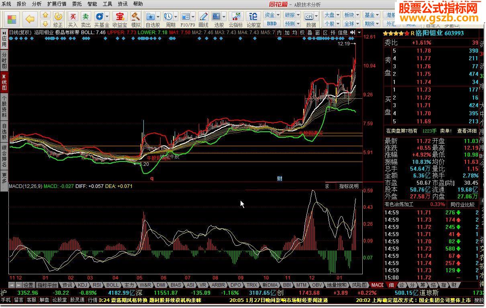Click the colorful home squares icon
The image size is (486, 308).
click(12, 19)
